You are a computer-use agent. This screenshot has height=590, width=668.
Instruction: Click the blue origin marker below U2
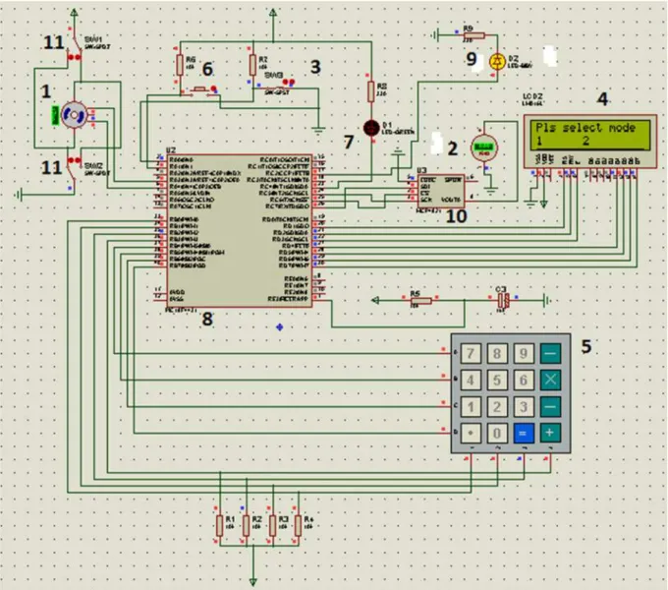(279, 327)
